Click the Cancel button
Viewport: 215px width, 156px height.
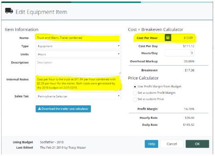[172, 144]
